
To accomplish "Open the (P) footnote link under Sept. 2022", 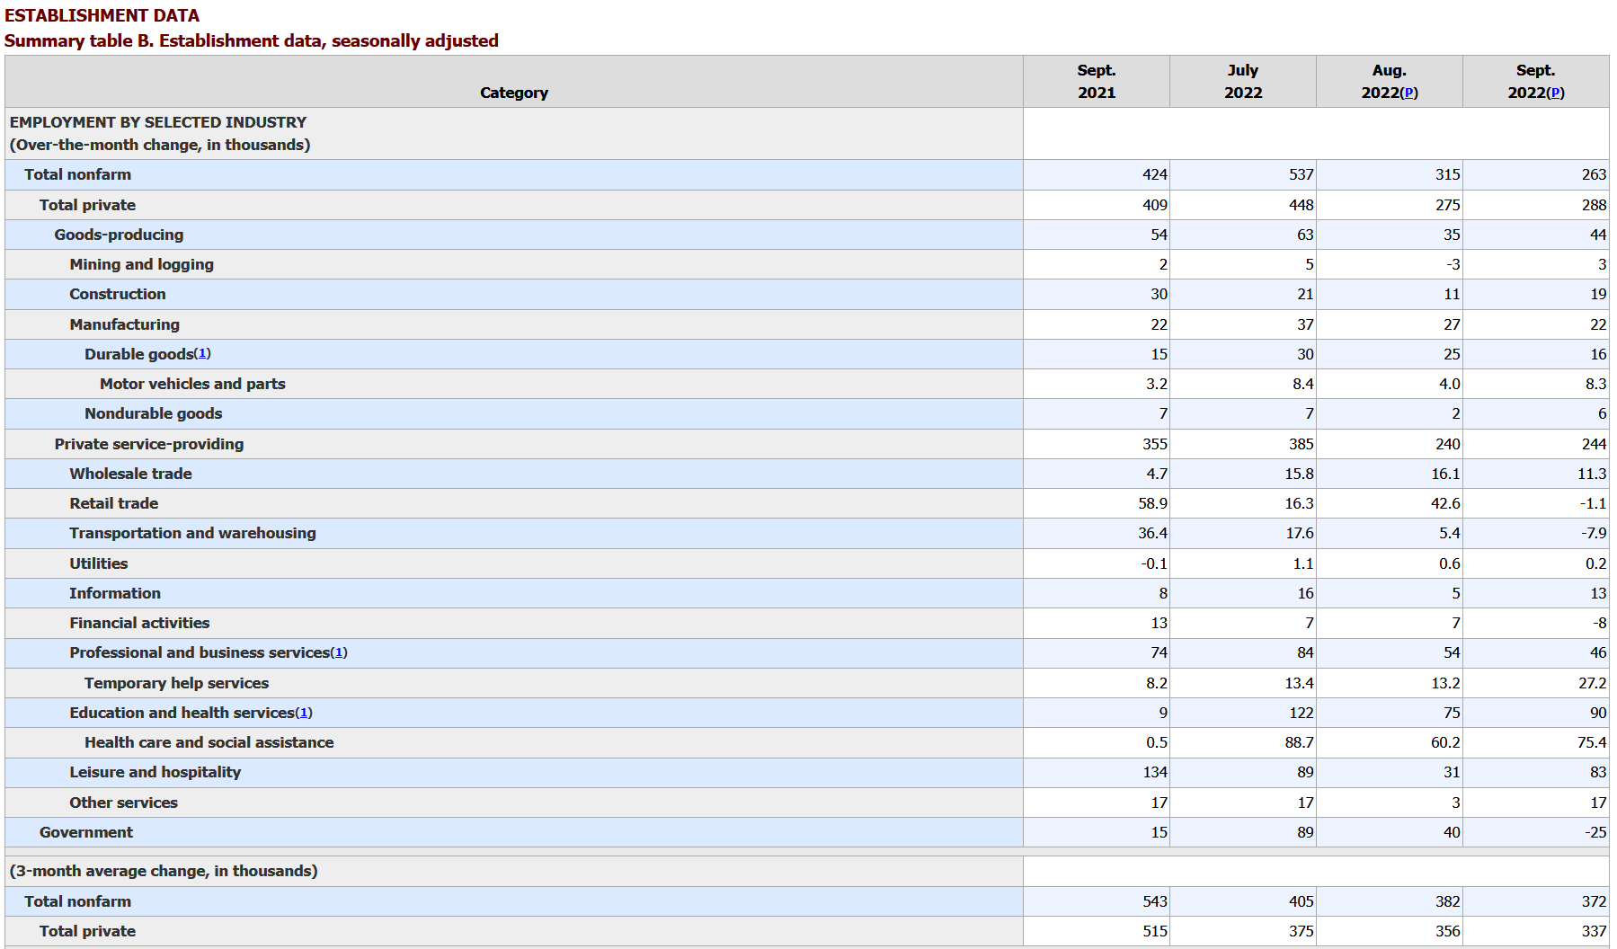I will point(1555,93).
